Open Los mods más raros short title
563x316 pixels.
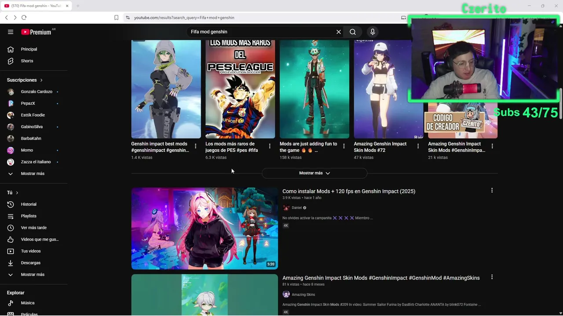232,147
